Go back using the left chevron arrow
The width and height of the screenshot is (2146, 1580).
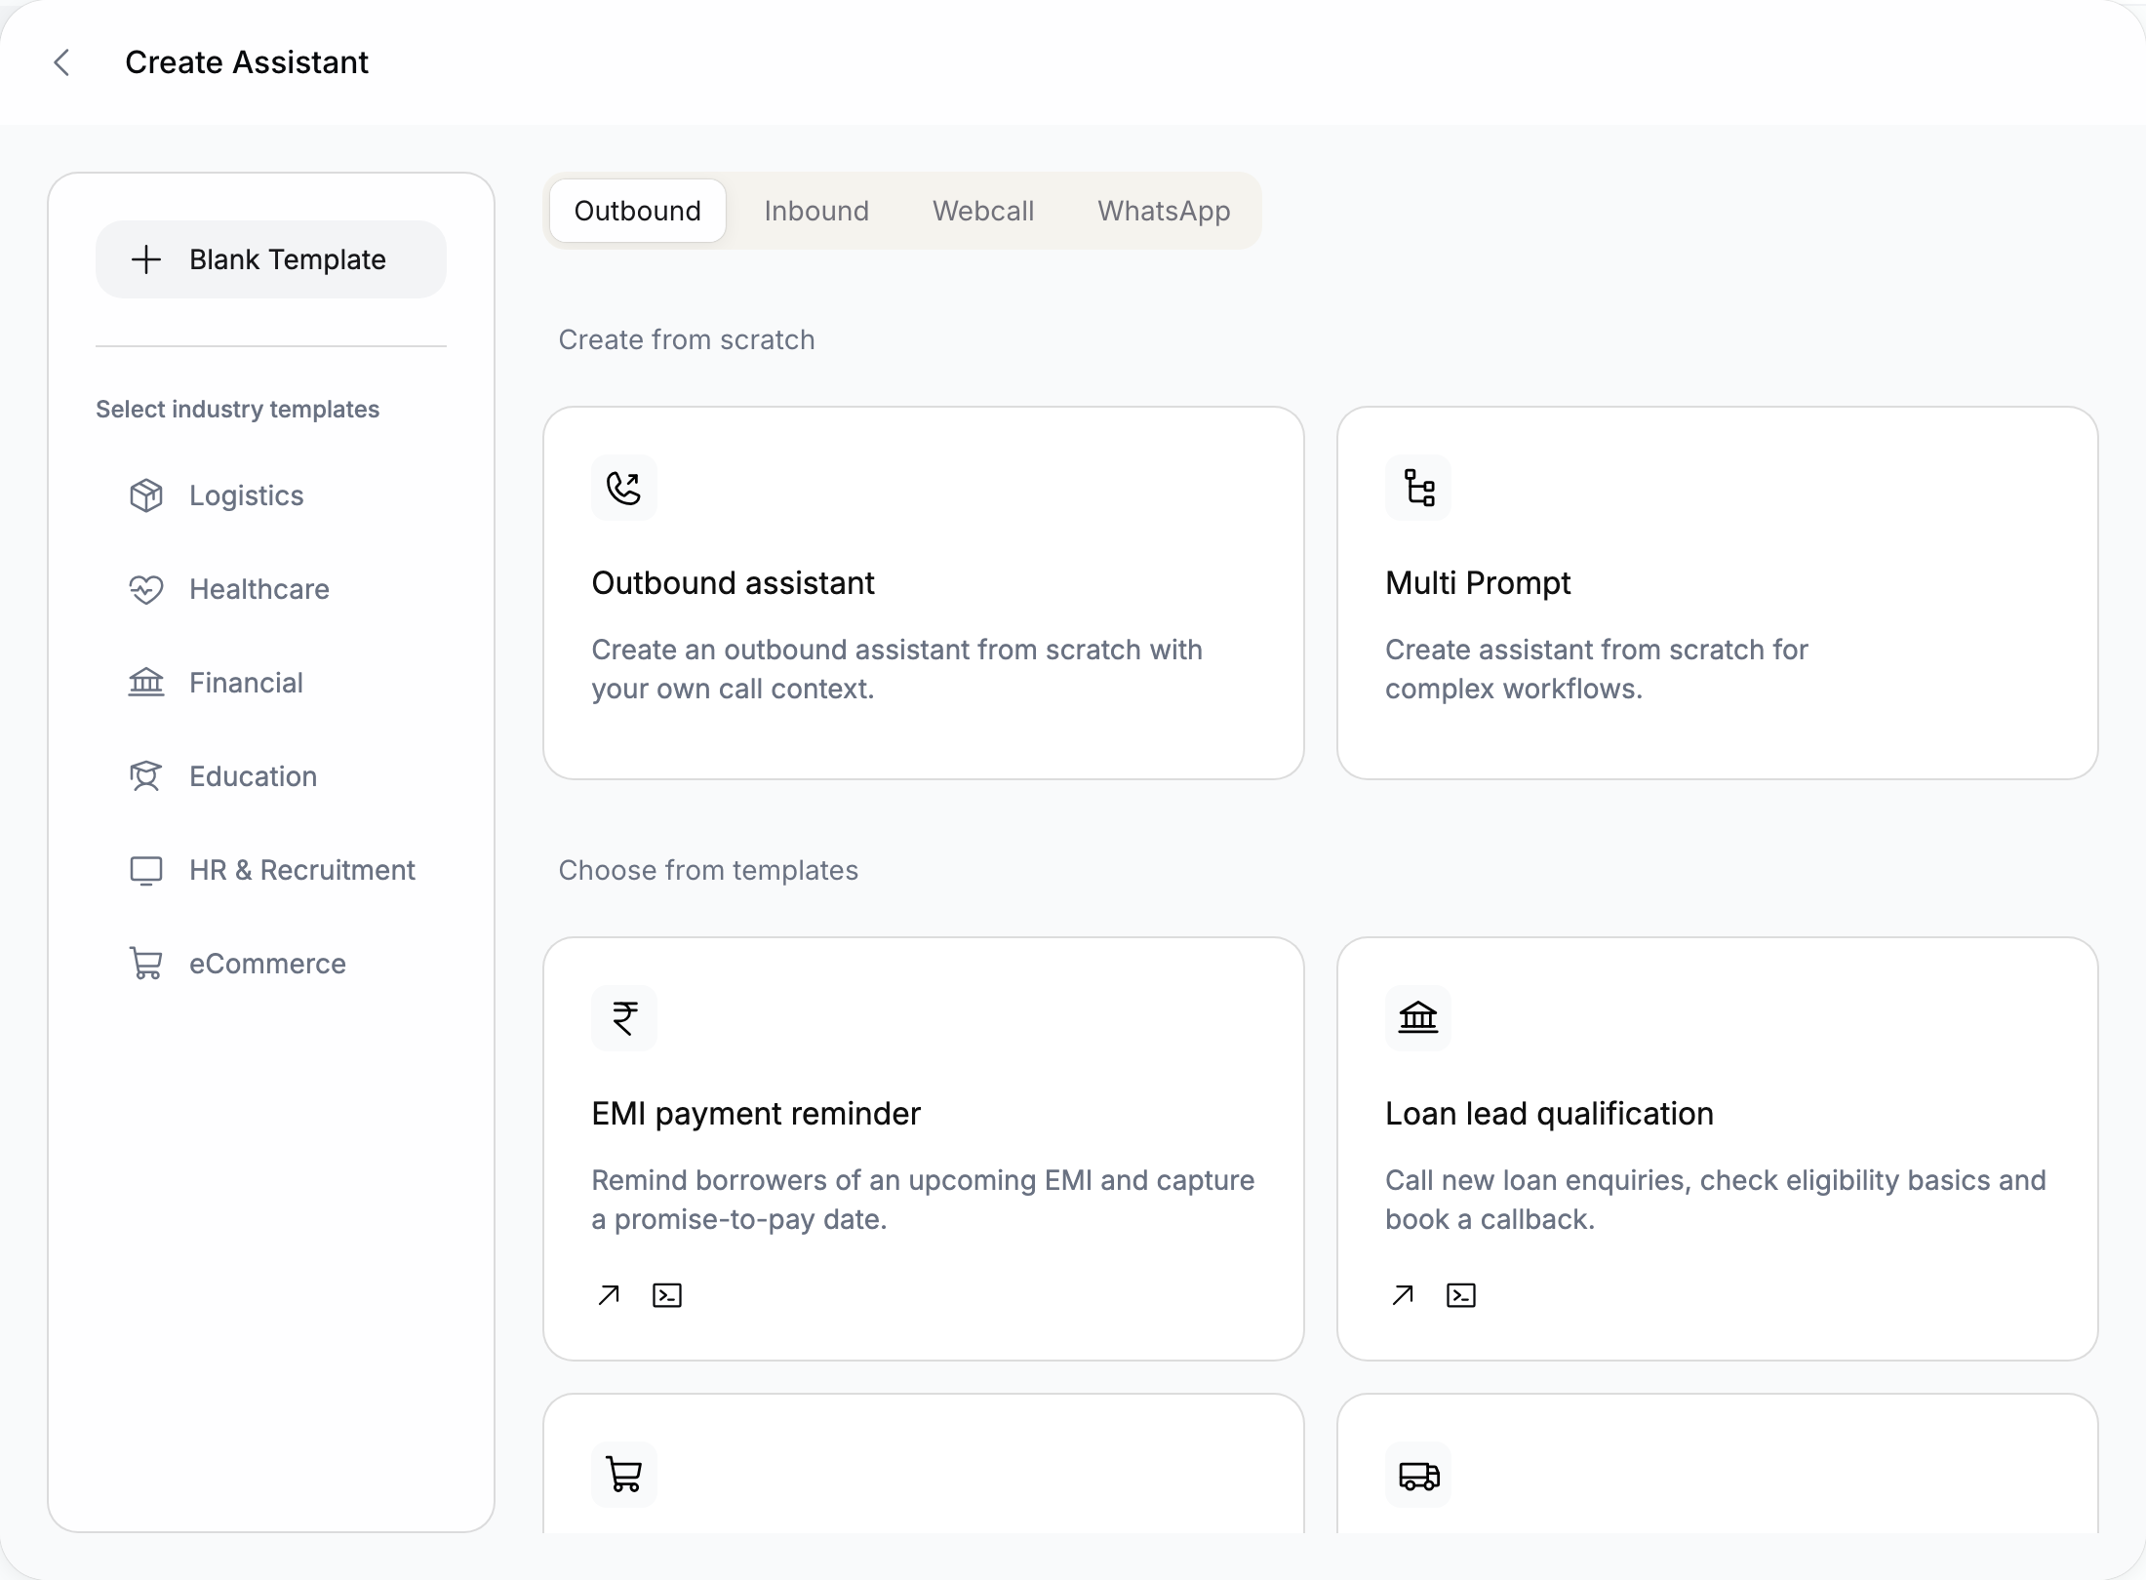tap(61, 62)
